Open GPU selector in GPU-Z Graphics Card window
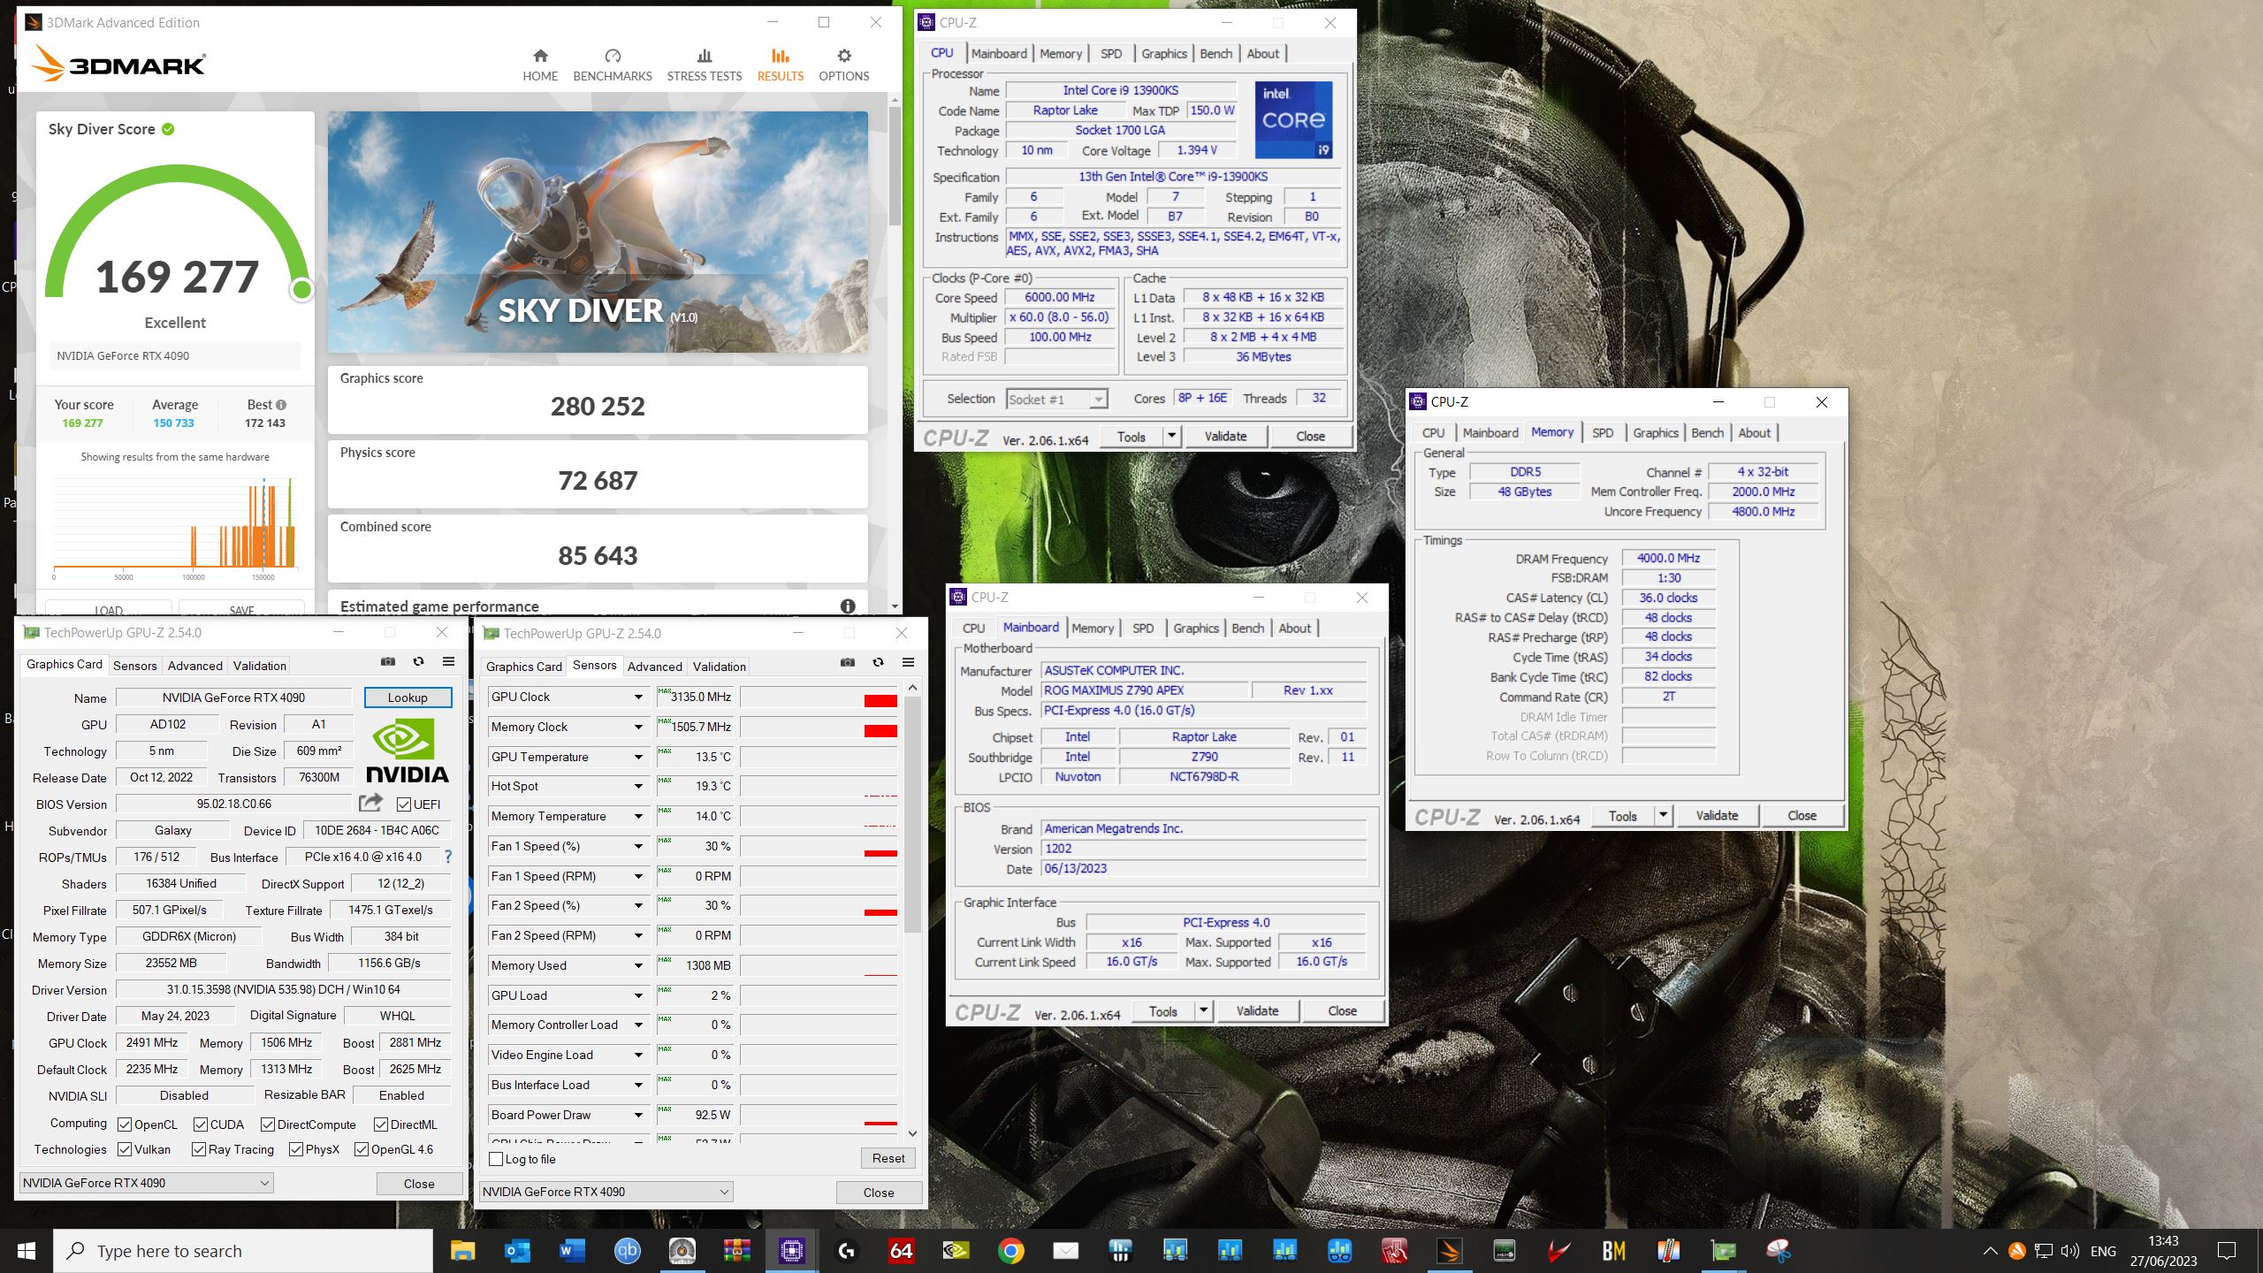This screenshot has height=1273, width=2263. click(146, 1183)
